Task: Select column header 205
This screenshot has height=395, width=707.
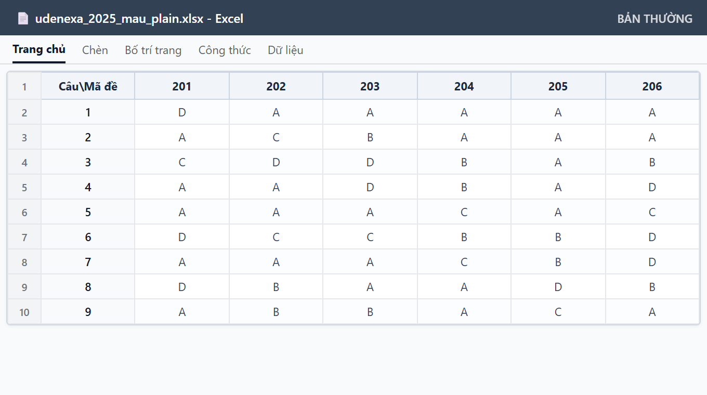Action: coord(558,86)
